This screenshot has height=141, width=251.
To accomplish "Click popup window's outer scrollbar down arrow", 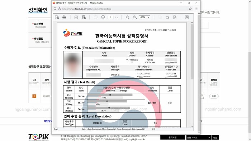I will (199, 133).
